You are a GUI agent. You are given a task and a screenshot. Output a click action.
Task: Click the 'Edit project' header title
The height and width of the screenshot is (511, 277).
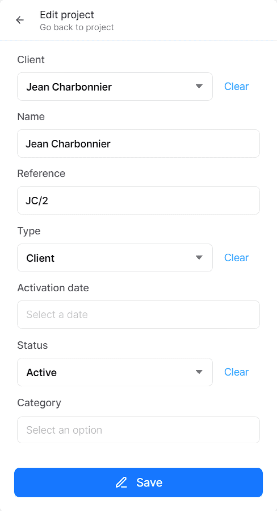pyautogui.click(x=67, y=15)
